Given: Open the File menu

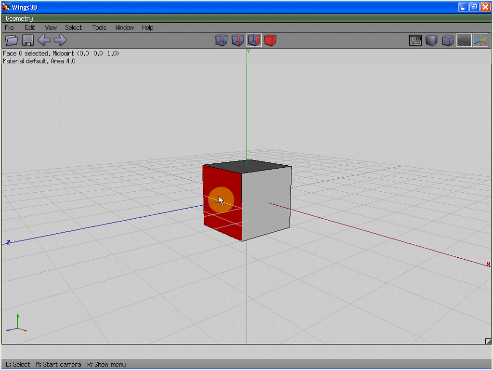Looking at the screenshot, I should click(9, 27).
